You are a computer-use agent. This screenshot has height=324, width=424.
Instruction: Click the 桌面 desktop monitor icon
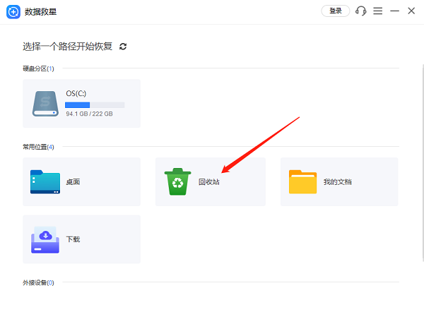46,182
